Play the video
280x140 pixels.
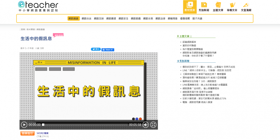point(24,124)
